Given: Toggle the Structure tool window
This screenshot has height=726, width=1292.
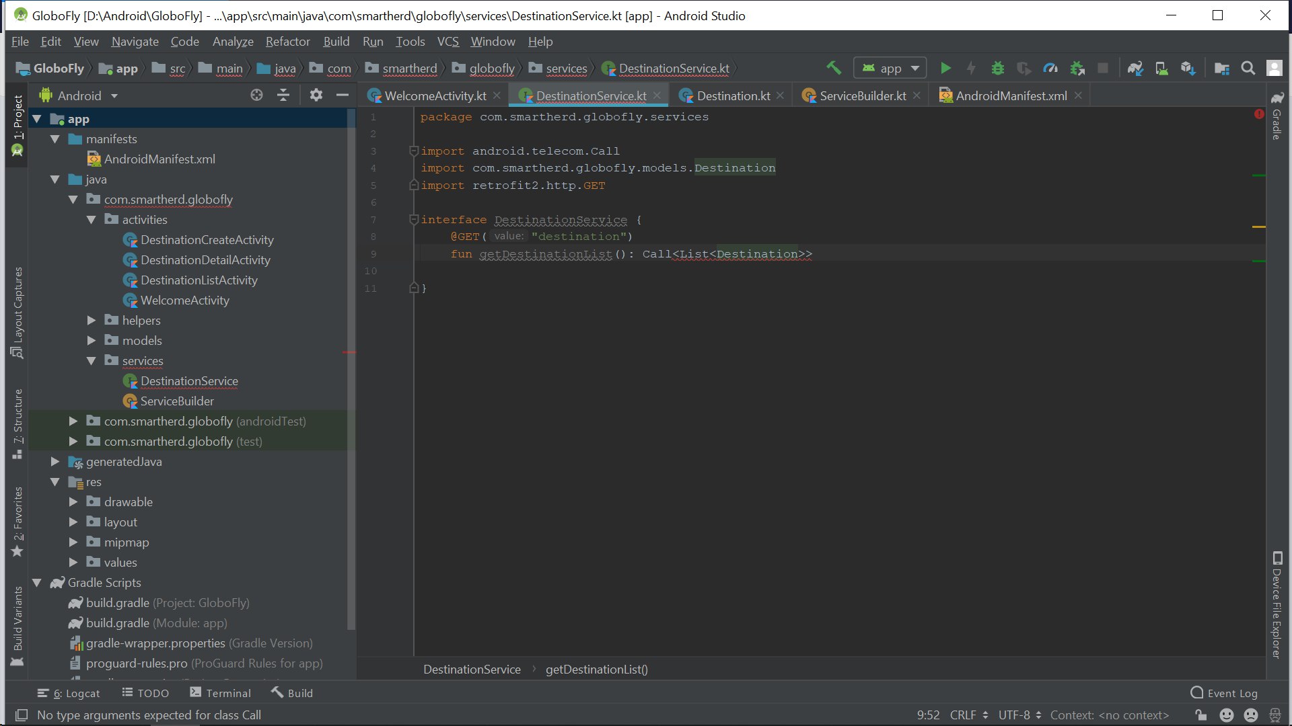Looking at the screenshot, I should 17,424.
